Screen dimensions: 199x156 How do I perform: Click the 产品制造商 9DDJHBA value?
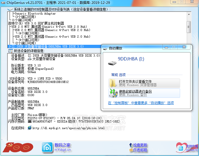pyautogui.click(x=33, y=102)
